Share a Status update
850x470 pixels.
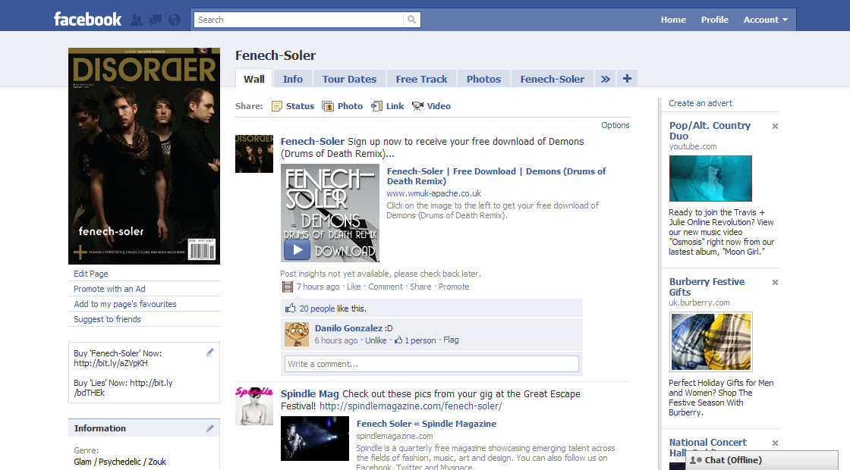click(293, 106)
